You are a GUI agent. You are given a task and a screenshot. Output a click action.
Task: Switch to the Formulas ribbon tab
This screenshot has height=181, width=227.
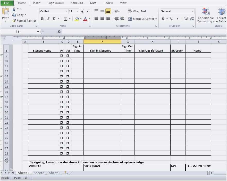(77, 3)
